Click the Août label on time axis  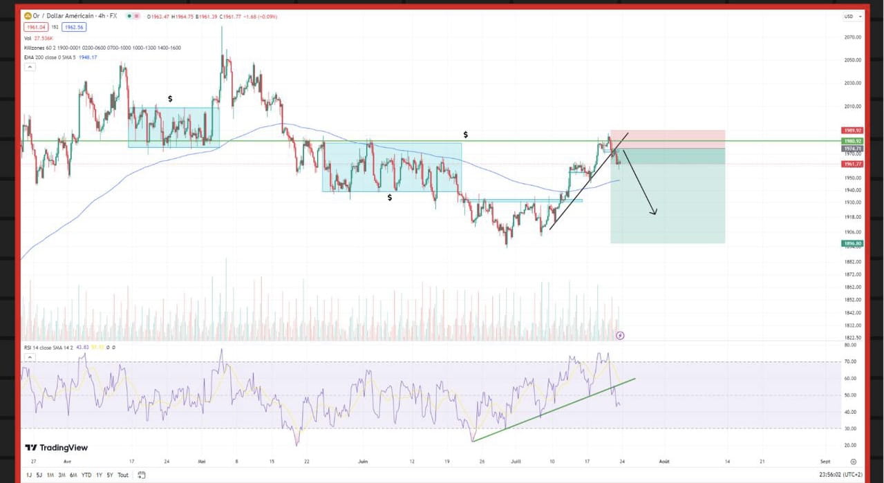pyautogui.click(x=664, y=461)
